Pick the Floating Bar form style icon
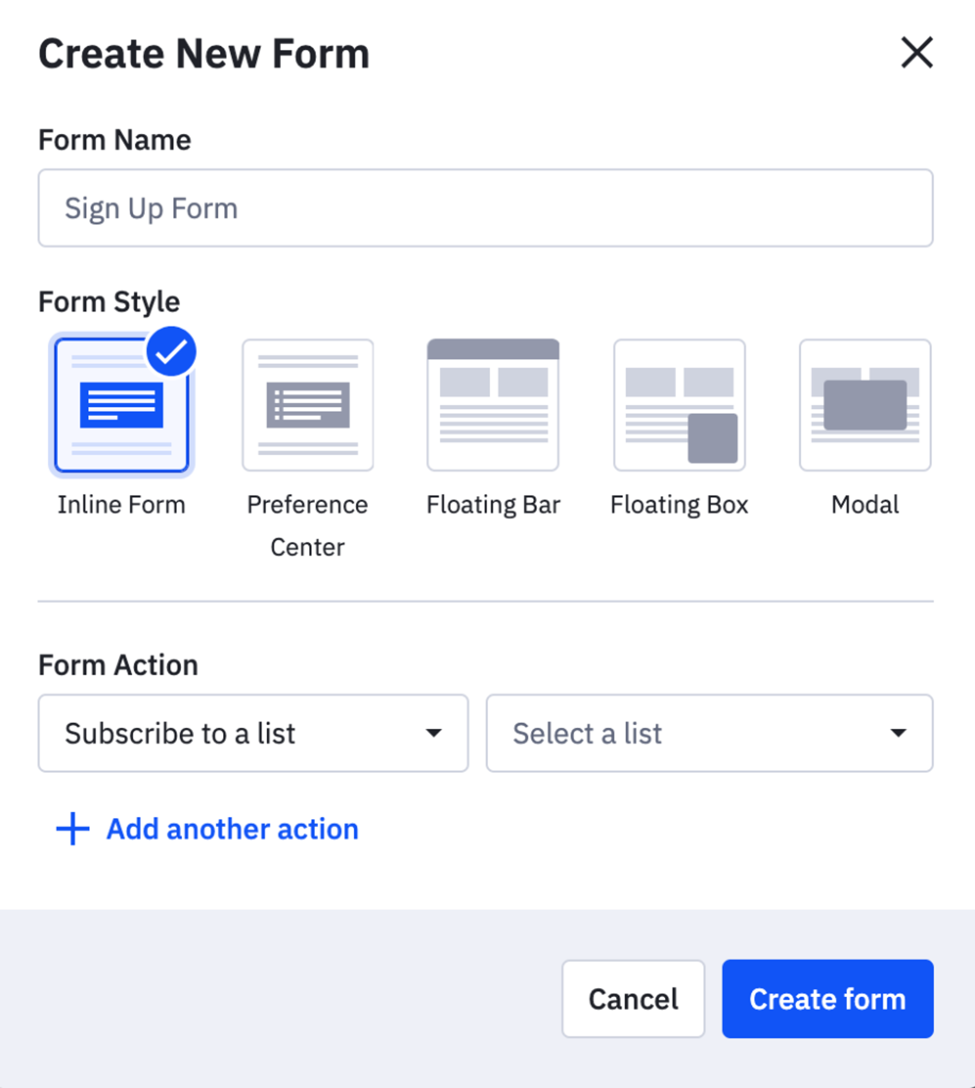 (x=493, y=405)
